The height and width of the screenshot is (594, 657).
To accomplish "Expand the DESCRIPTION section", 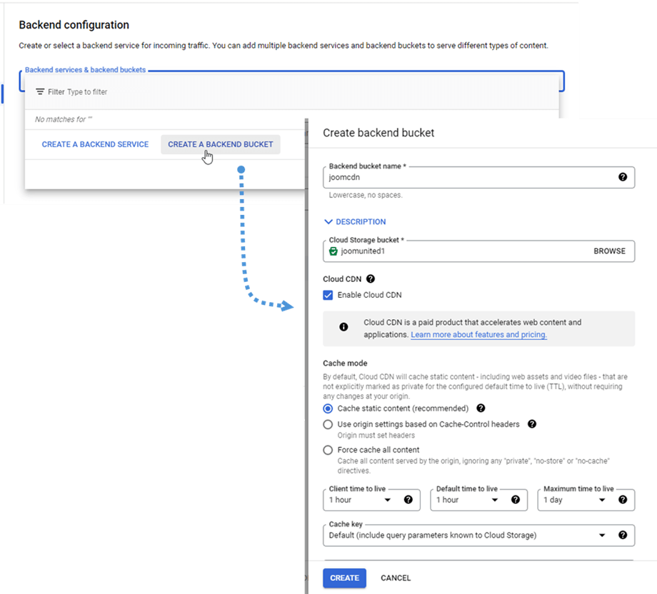I will tap(355, 222).
